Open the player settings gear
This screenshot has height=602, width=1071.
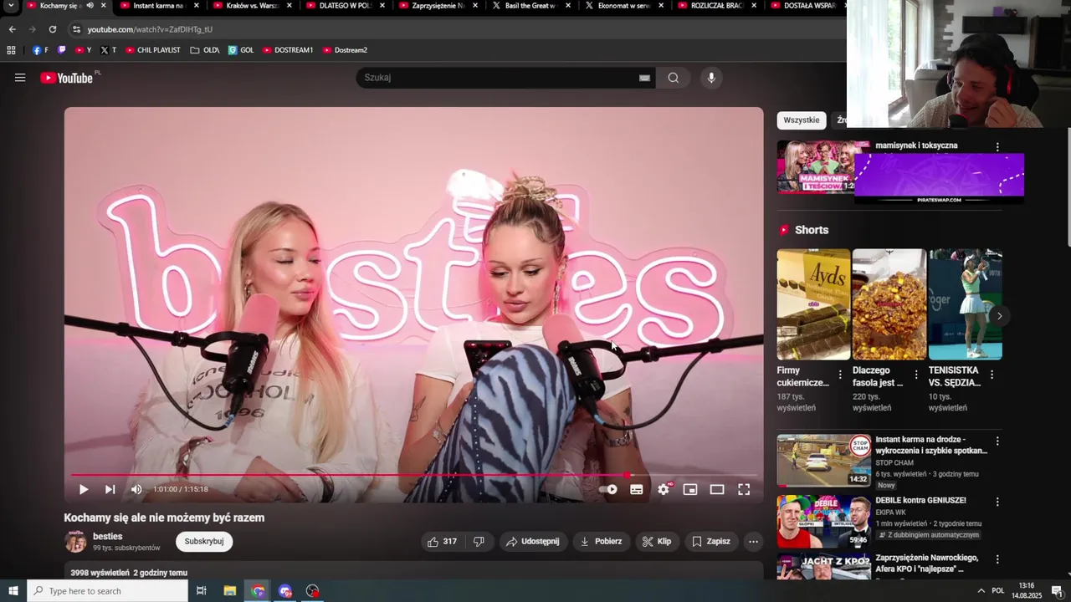click(664, 489)
